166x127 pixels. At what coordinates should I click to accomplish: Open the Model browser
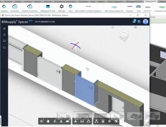96,121
